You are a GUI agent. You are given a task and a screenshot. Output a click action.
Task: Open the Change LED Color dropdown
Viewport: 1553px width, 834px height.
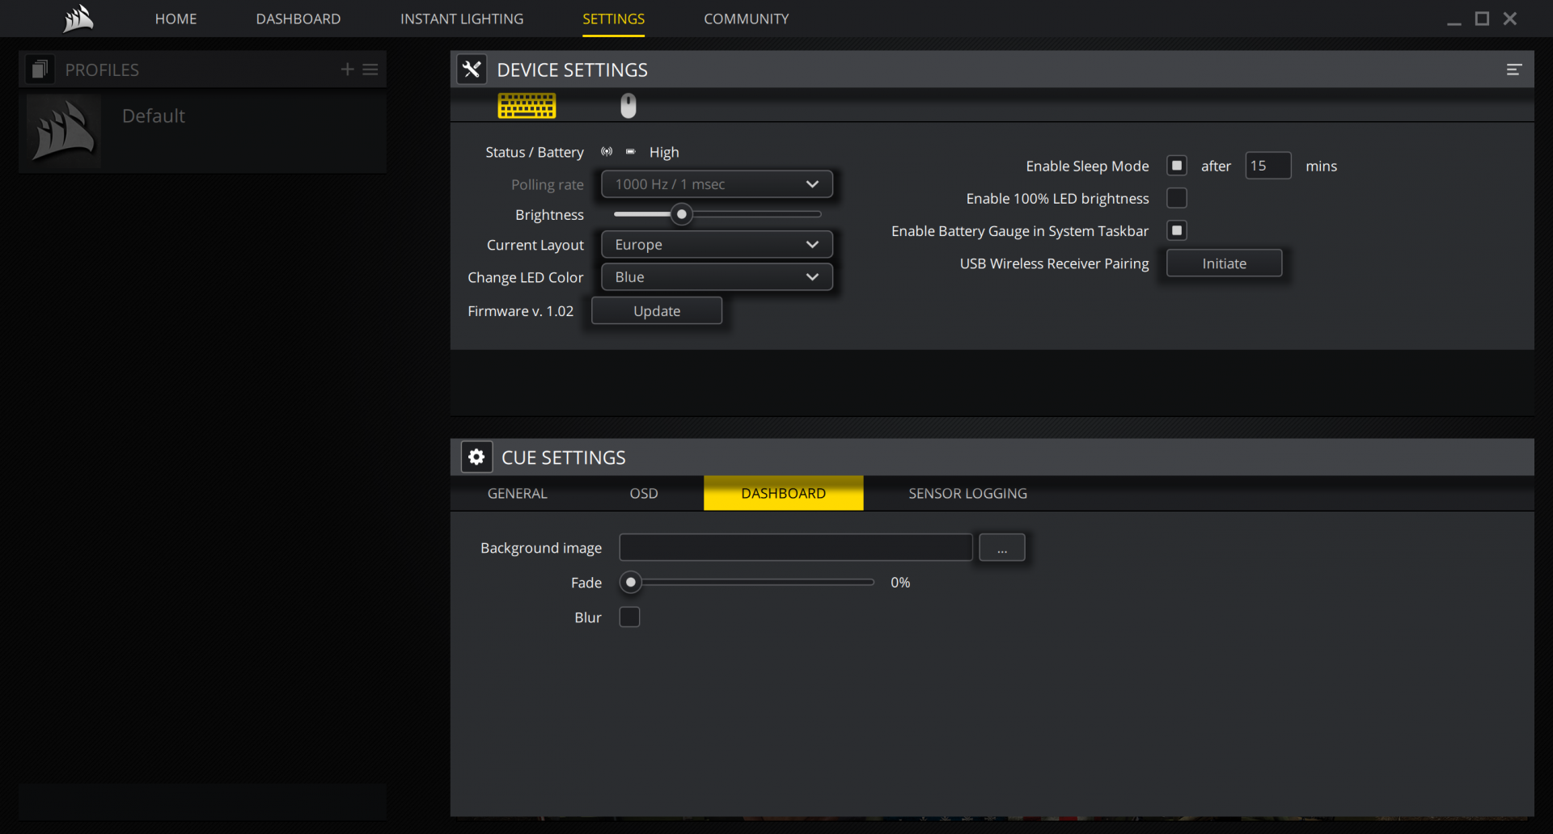pos(717,277)
